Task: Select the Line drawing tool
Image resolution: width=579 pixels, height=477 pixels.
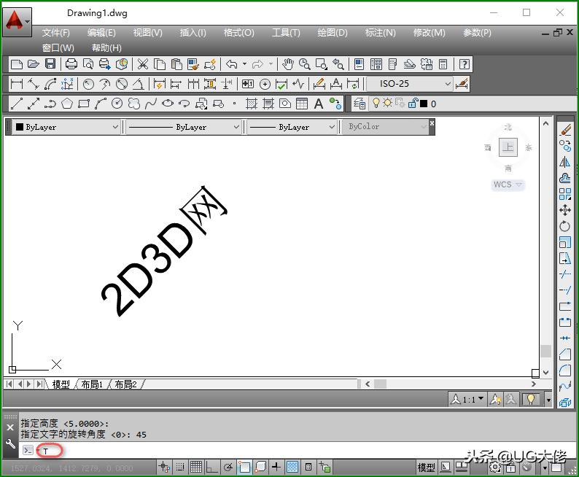Action: tap(17, 104)
